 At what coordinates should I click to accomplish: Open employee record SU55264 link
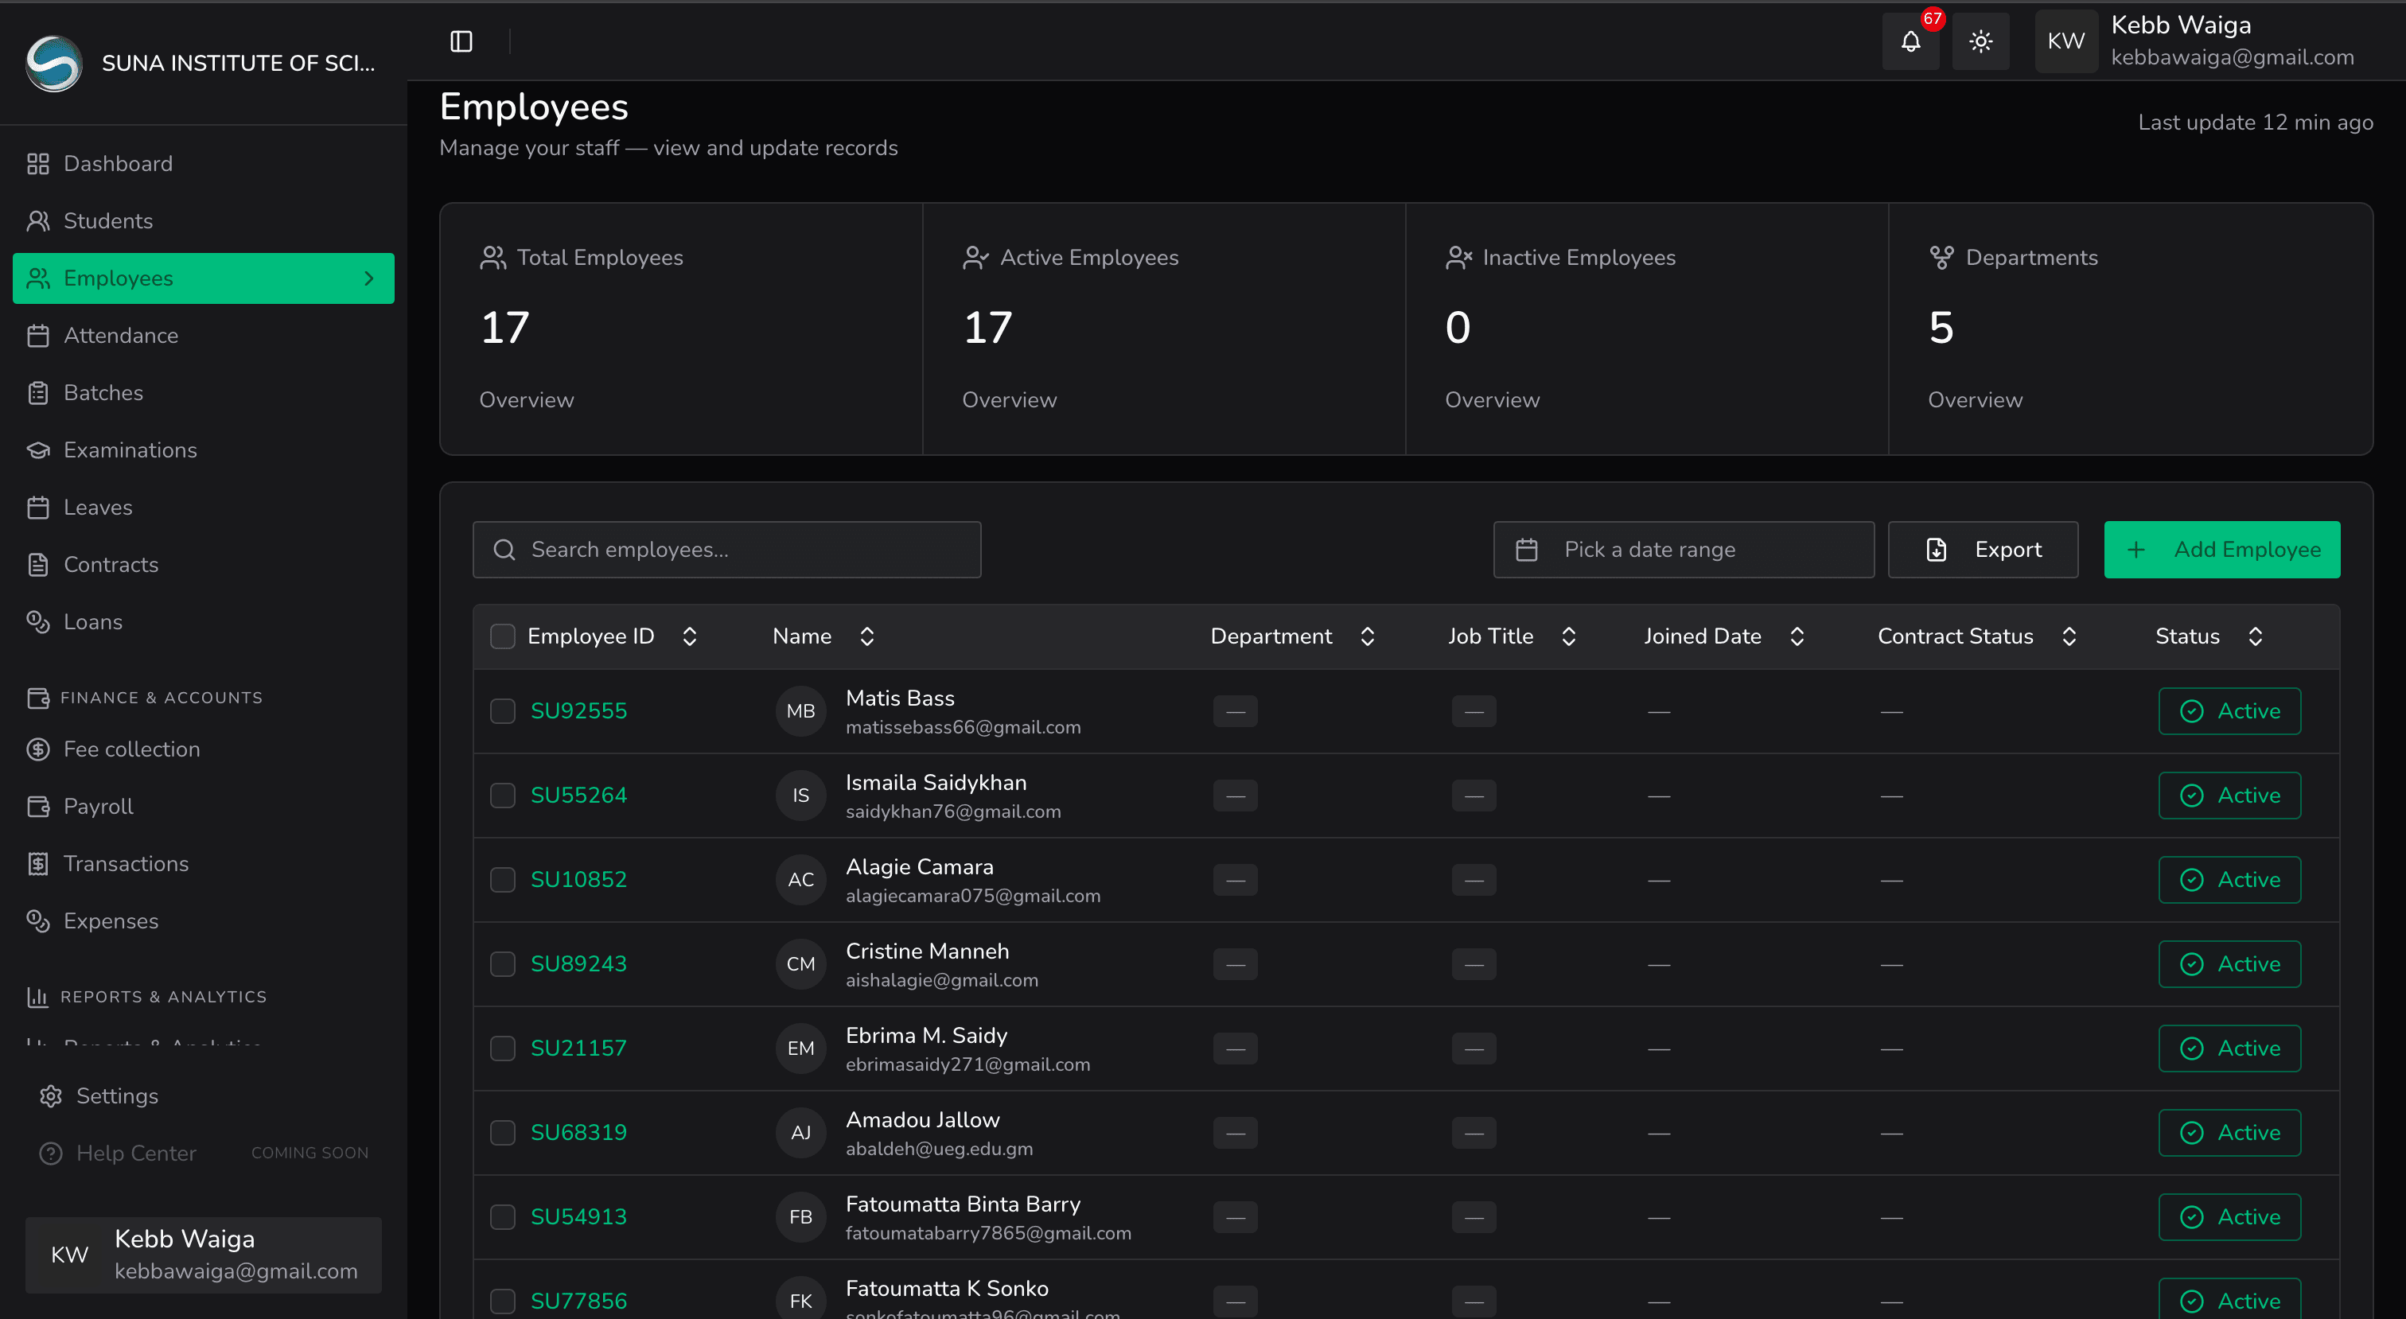click(578, 795)
